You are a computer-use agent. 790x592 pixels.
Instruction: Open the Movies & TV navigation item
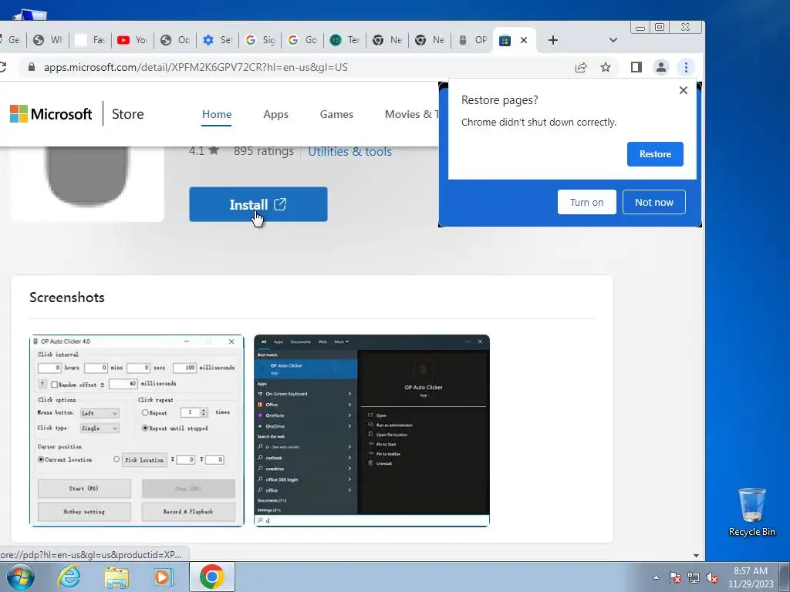pyautogui.click(x=411, y=114)
